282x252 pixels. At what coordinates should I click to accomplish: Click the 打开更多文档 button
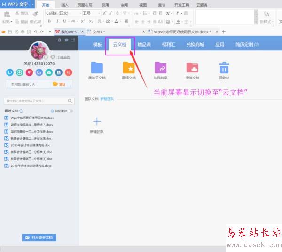pyautogui.click(x=39, y=237)
